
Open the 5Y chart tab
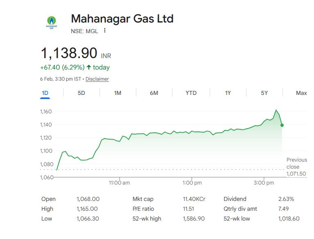coord(264,93)
